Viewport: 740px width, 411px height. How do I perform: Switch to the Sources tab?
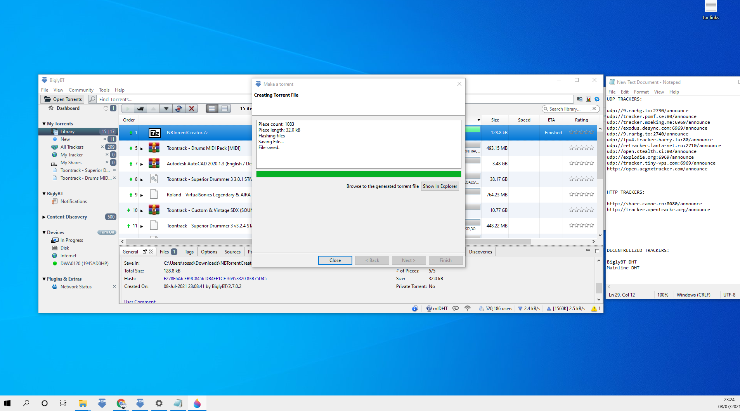(x=232, y=252)
